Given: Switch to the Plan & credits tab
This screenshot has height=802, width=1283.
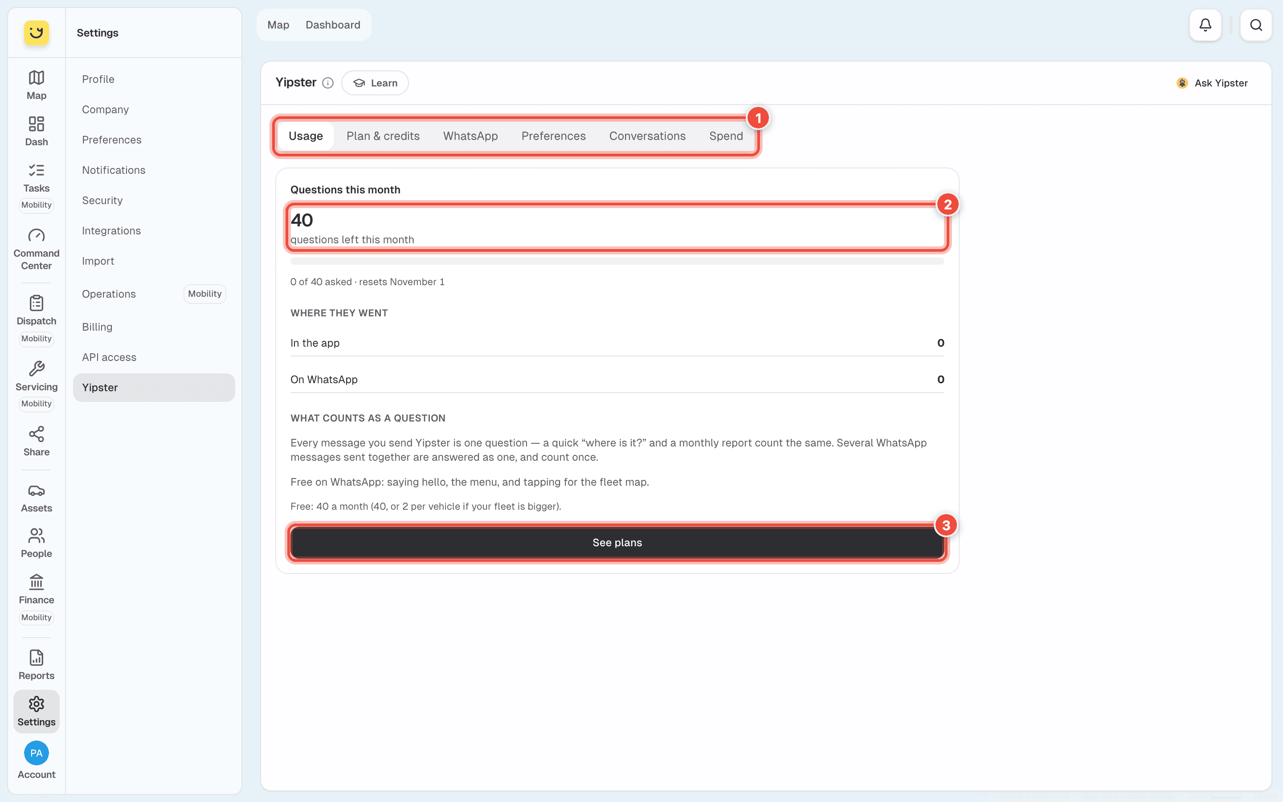Looking at the screenshot, I should (x=383, y=136).
